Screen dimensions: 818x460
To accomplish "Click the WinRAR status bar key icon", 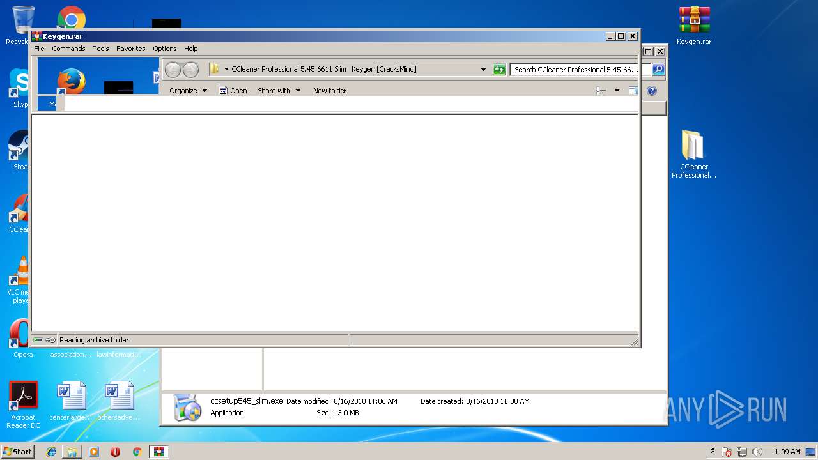I will point(50,340).
